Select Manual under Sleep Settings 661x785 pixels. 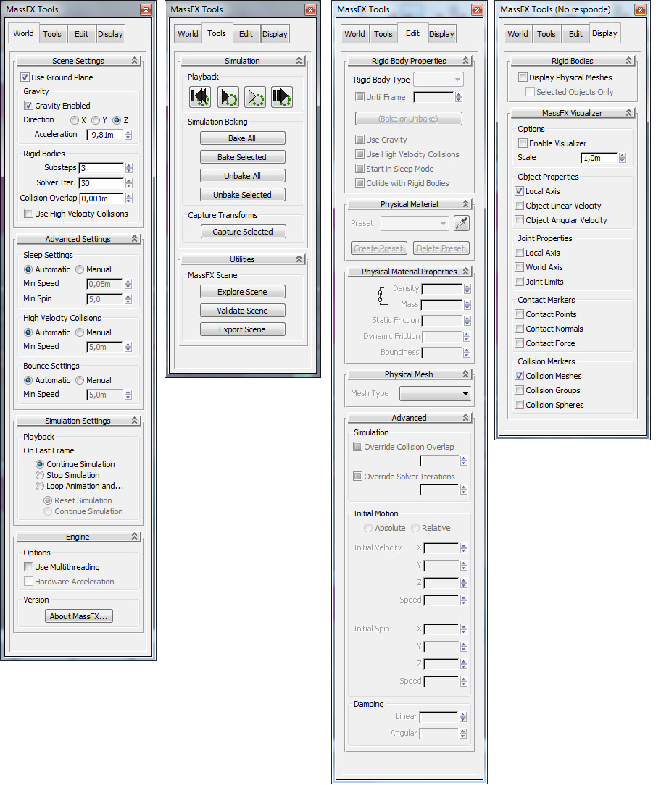click(80, 269)
